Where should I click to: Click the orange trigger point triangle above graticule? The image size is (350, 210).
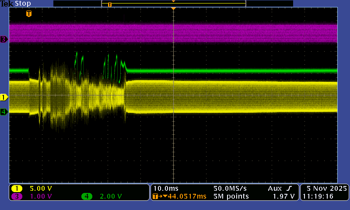[174, 9]
